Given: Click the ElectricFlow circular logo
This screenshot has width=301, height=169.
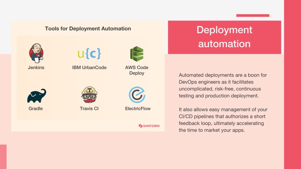Looking at the screenshot, I should click(137, 95).
